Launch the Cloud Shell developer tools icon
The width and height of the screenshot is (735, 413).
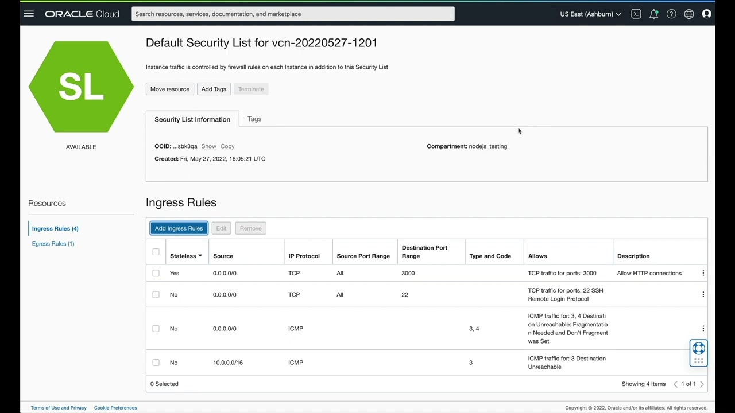pyautogui.click(x=636, y=14)
